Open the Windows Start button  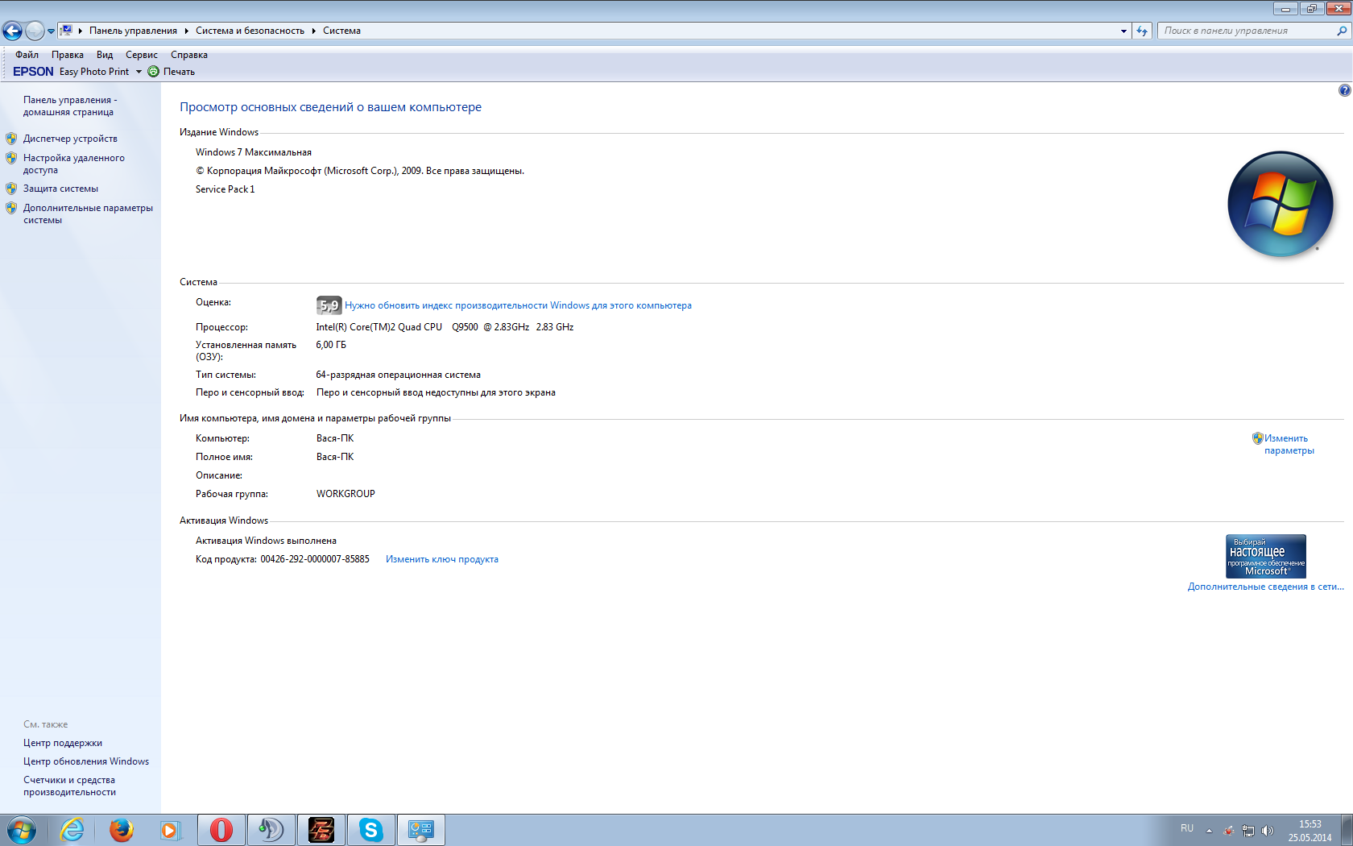pos(21,830)
